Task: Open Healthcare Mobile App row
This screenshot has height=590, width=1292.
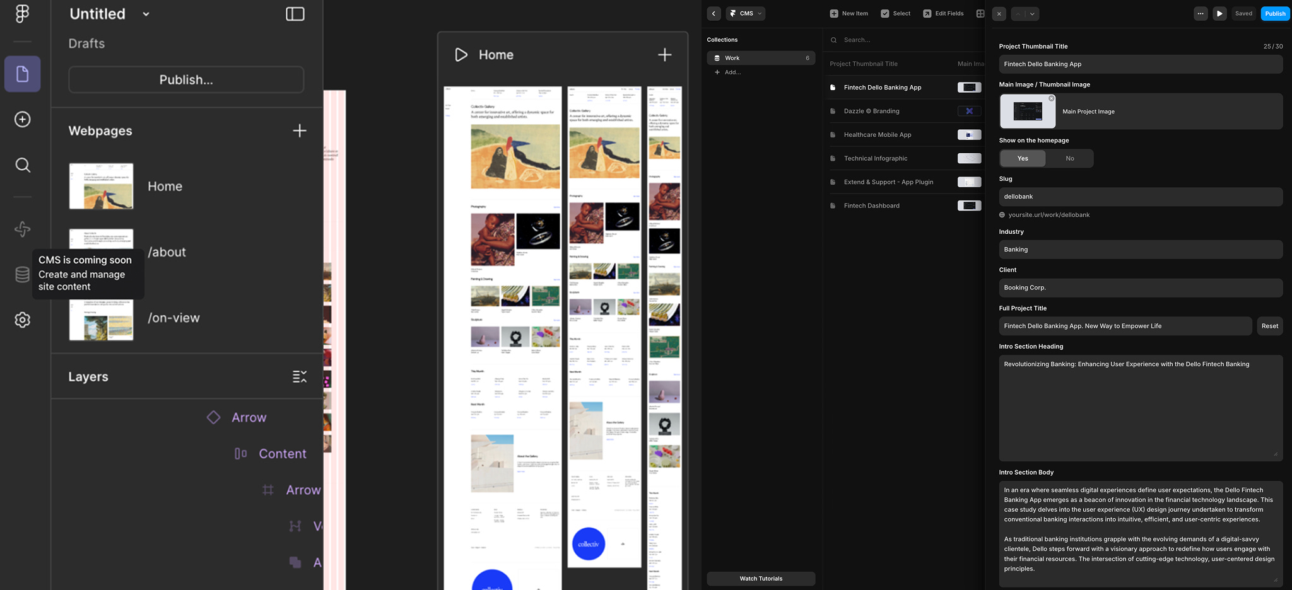Action: (x=904, y=135)
